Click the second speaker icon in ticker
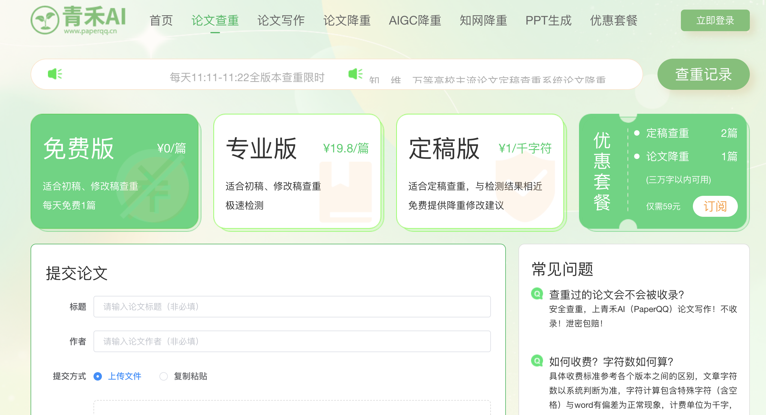 pos(355,74)
